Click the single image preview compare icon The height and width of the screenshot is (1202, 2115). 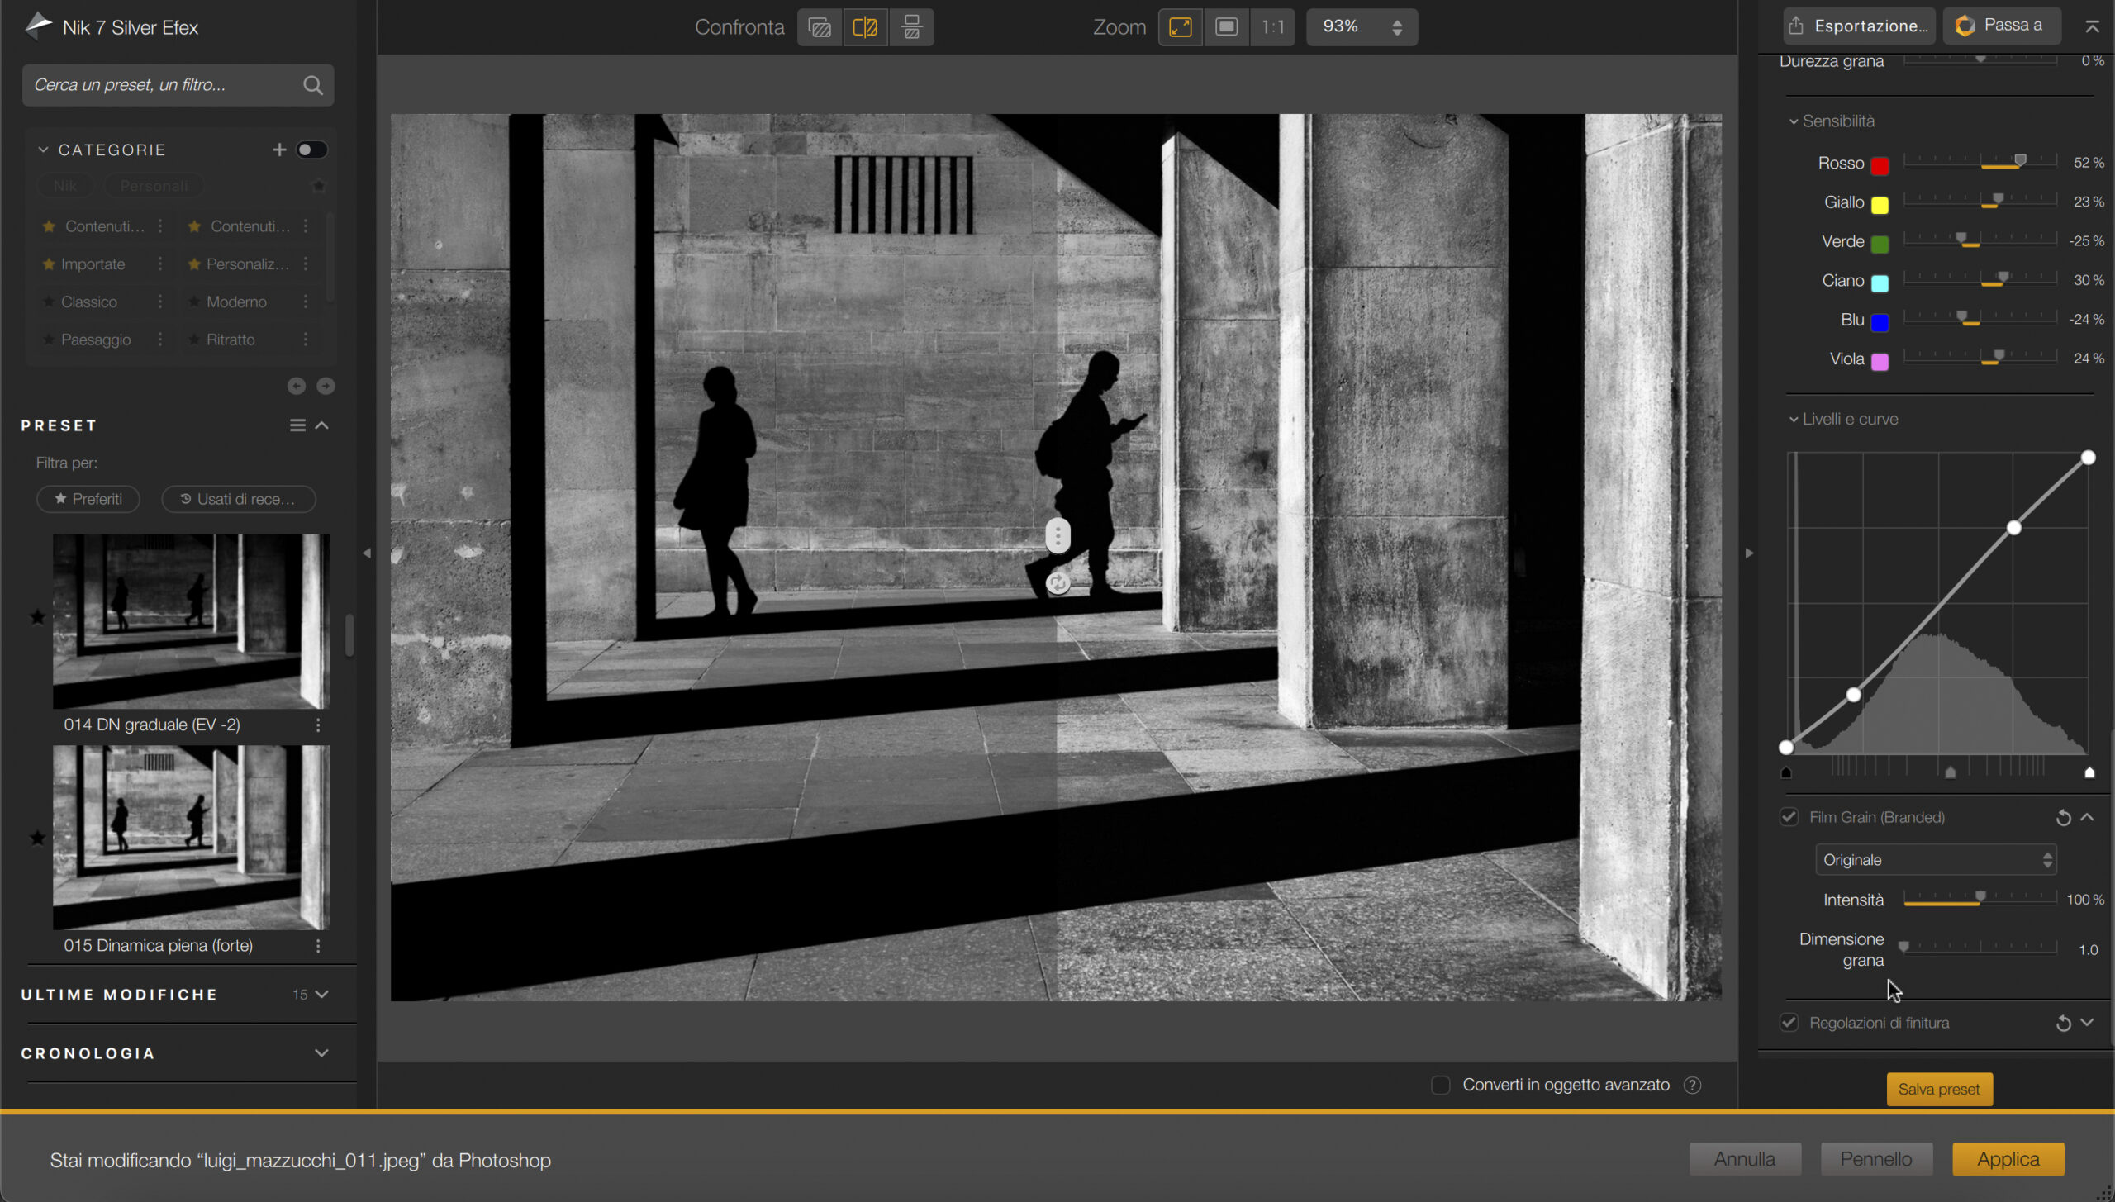[x=820, y=27]
